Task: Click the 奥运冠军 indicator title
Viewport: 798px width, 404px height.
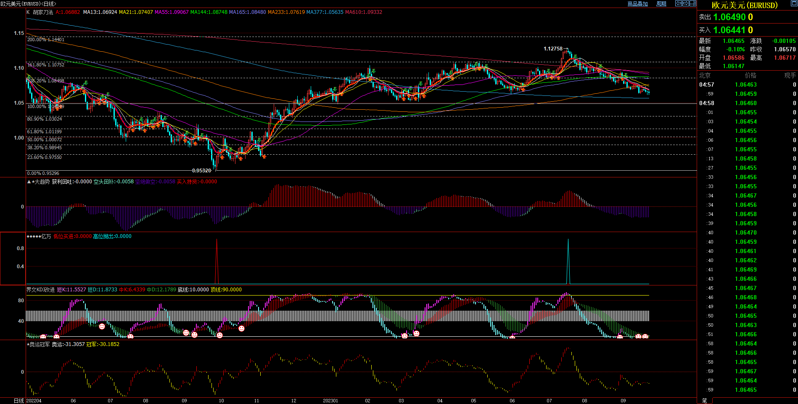Action: tap(39, 344)
